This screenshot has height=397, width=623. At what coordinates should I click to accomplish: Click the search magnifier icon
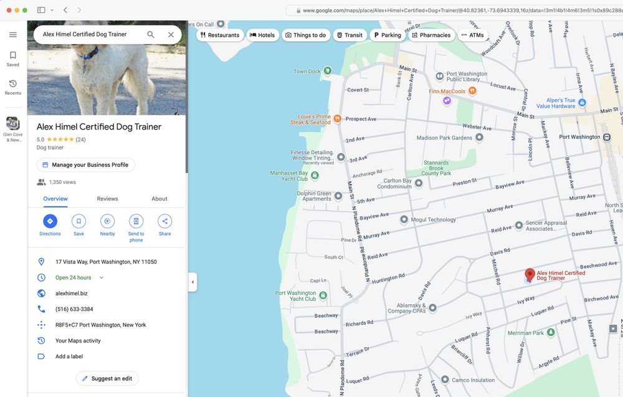click(x=151, y=35)
